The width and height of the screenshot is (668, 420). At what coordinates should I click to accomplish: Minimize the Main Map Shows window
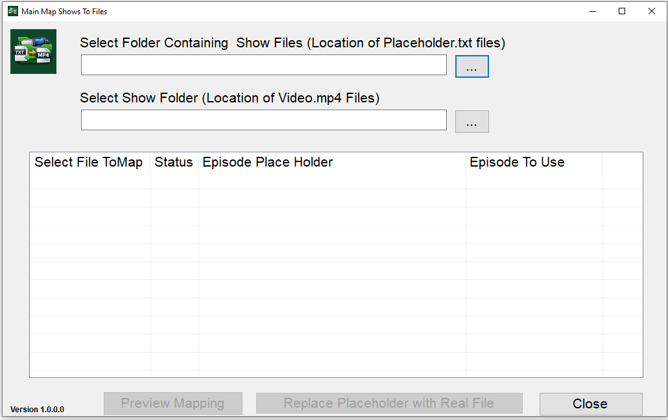pos(592,11)
